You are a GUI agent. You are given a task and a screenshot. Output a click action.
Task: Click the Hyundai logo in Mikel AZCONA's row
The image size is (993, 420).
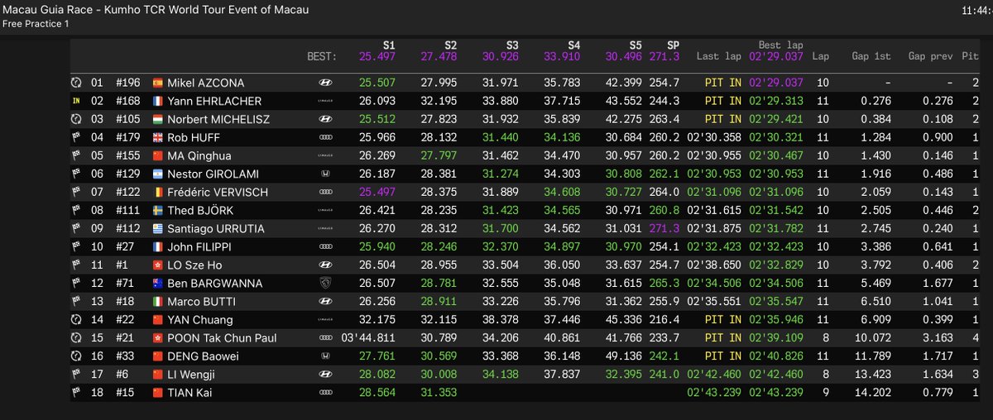pos(325,84)
